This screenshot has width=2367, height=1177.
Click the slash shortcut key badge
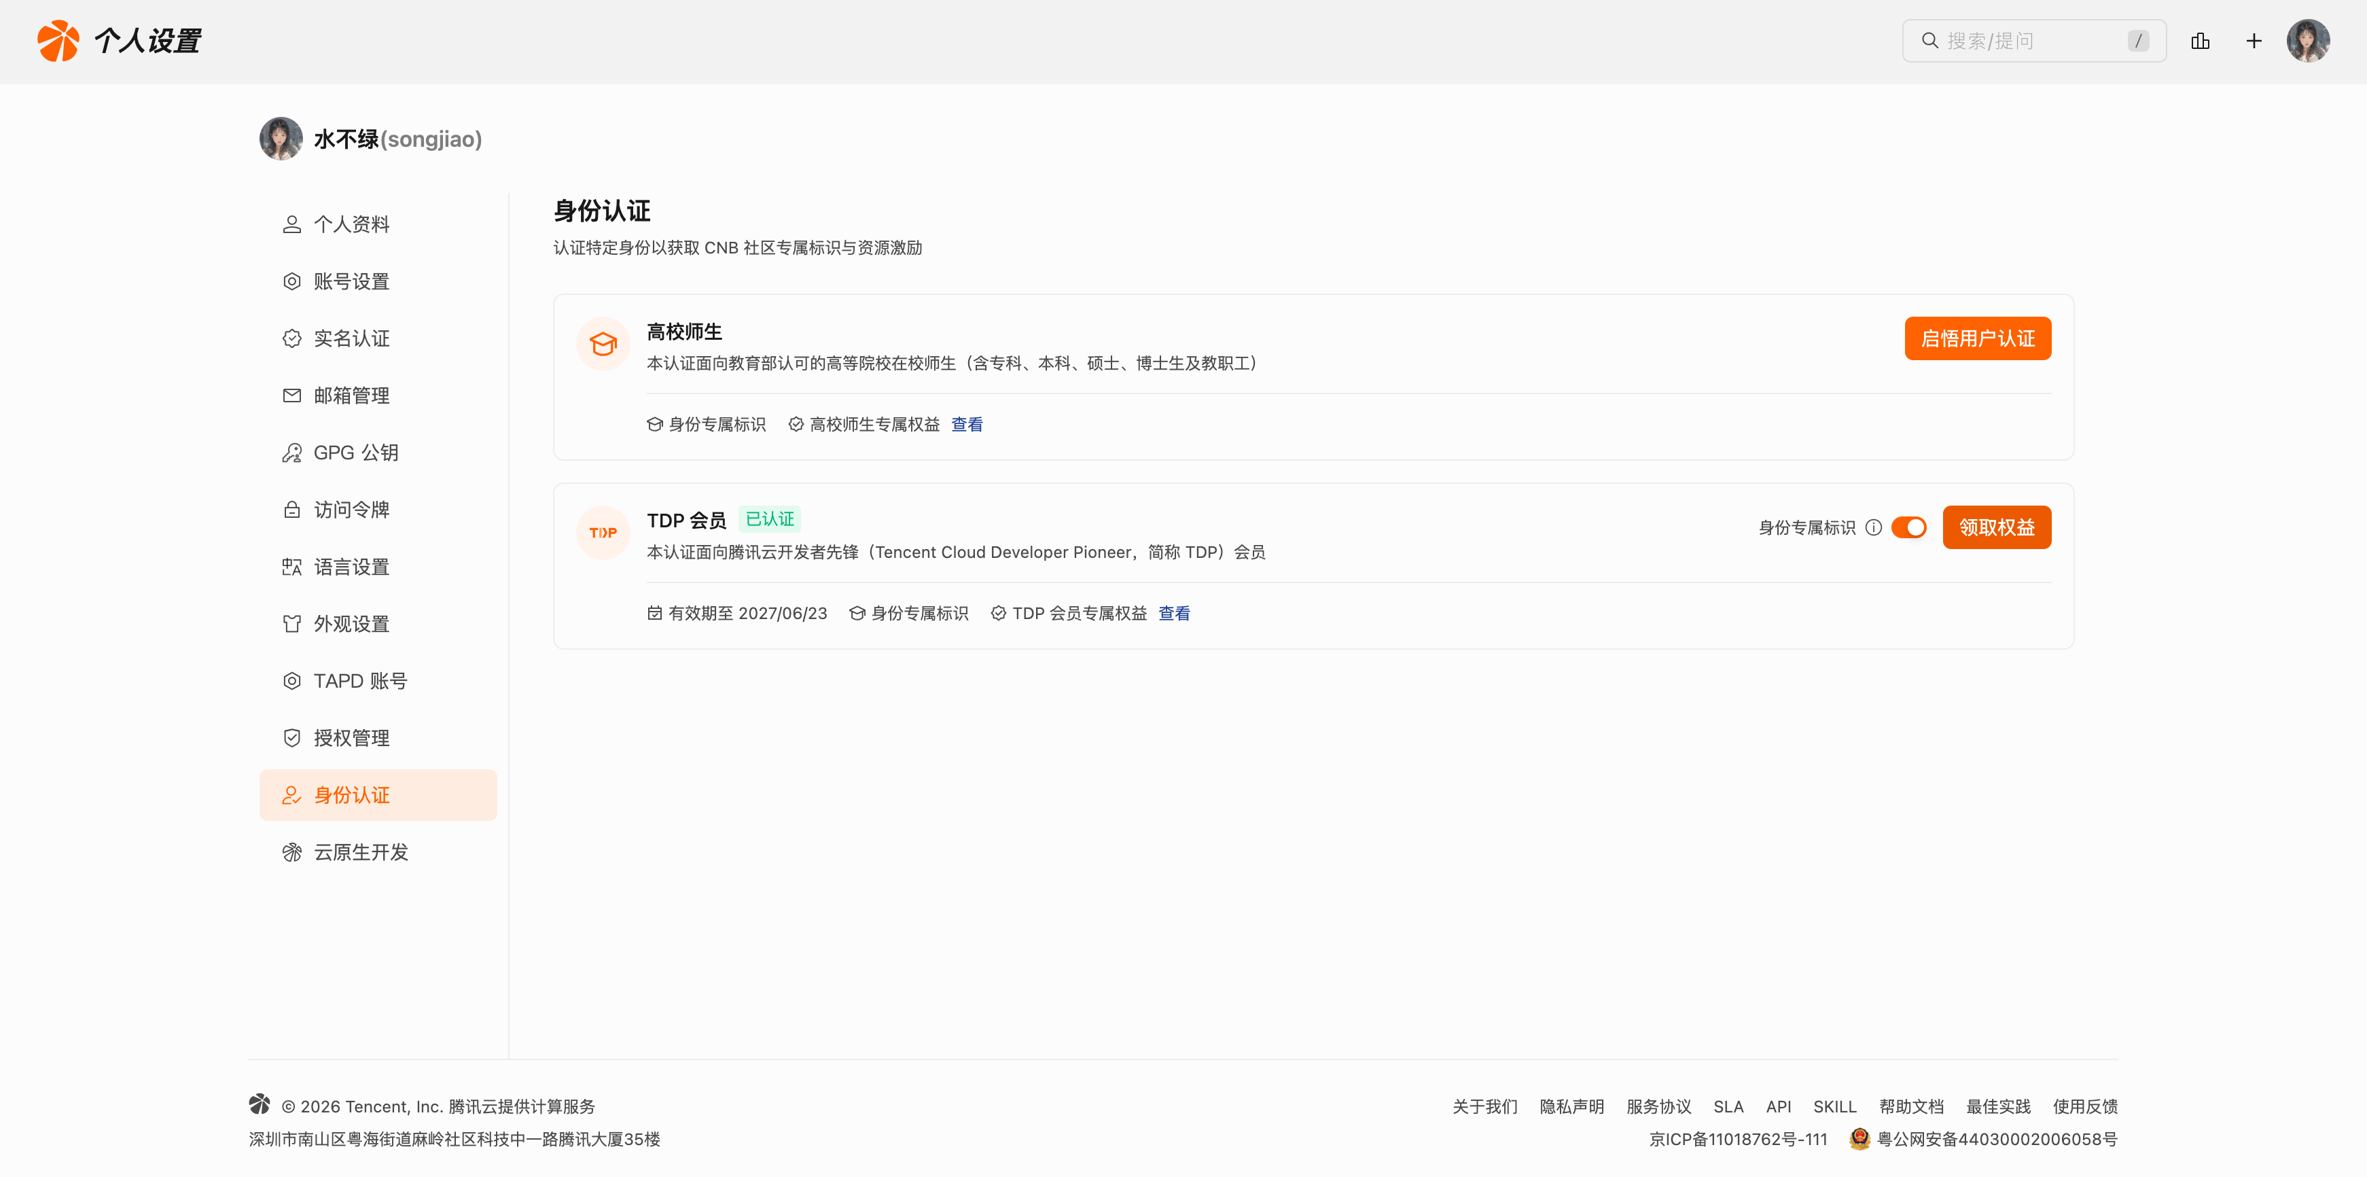2138,41
